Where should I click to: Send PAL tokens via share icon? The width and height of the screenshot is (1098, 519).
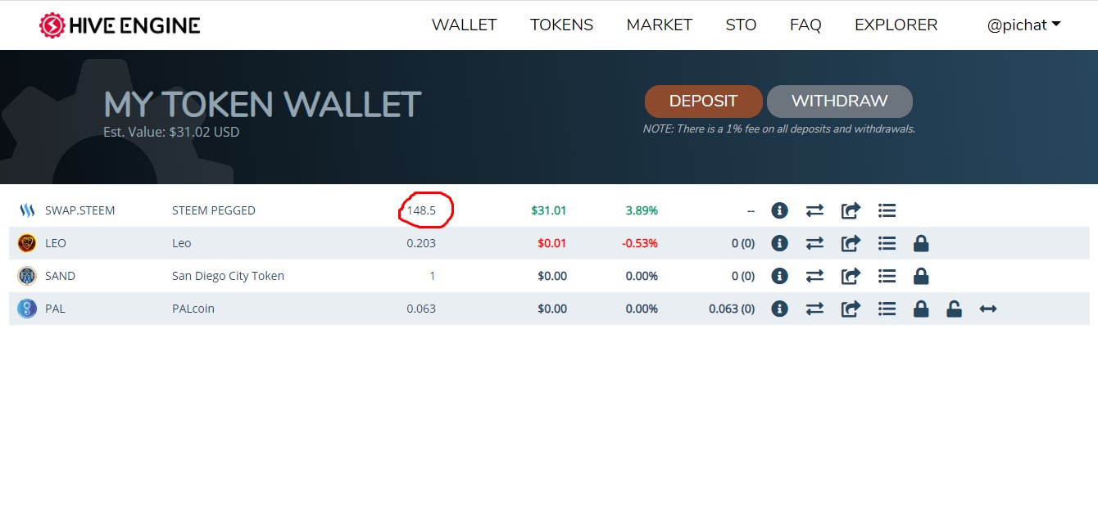[x=851, y=309]
